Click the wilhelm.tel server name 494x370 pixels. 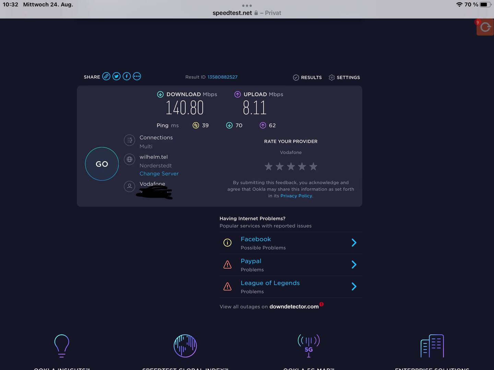pos(153,157)
